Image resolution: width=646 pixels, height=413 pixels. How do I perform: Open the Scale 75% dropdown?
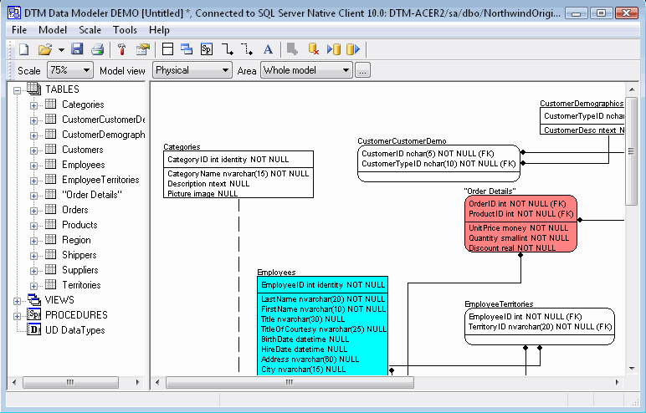(70, 70)
